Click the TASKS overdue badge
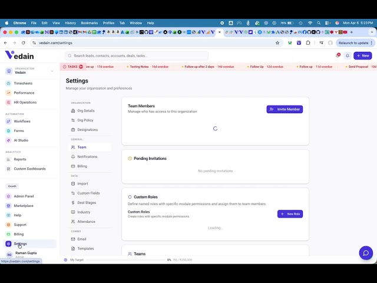The image size is (377, 283). [x=72, y=67]
